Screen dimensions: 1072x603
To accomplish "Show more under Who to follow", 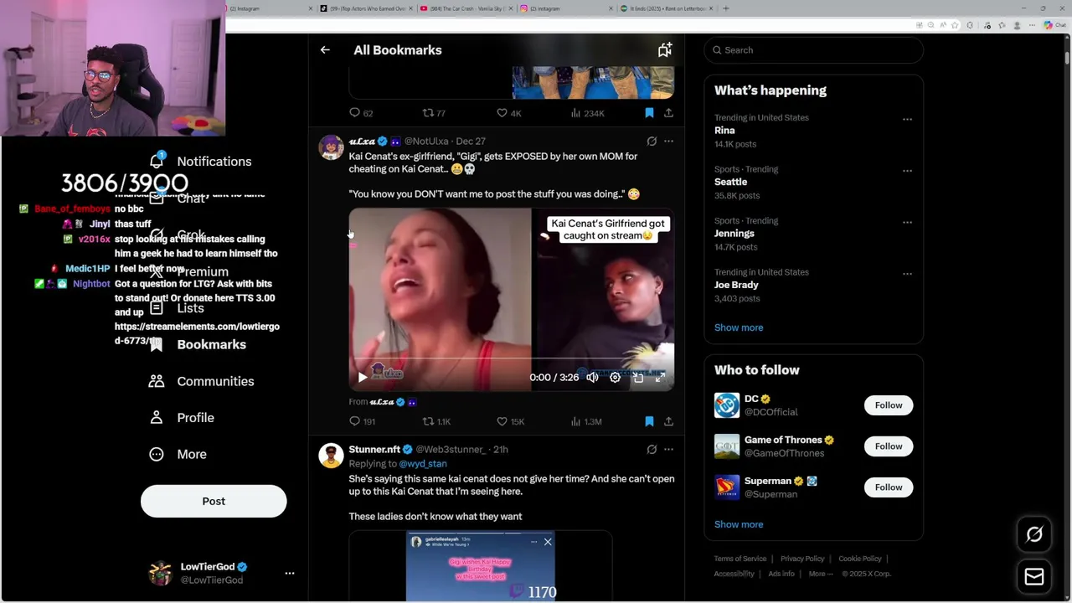I will coord(739,524).
